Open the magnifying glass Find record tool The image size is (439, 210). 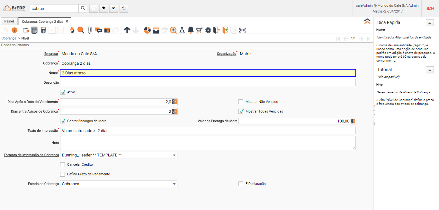[x=81, y=30]
